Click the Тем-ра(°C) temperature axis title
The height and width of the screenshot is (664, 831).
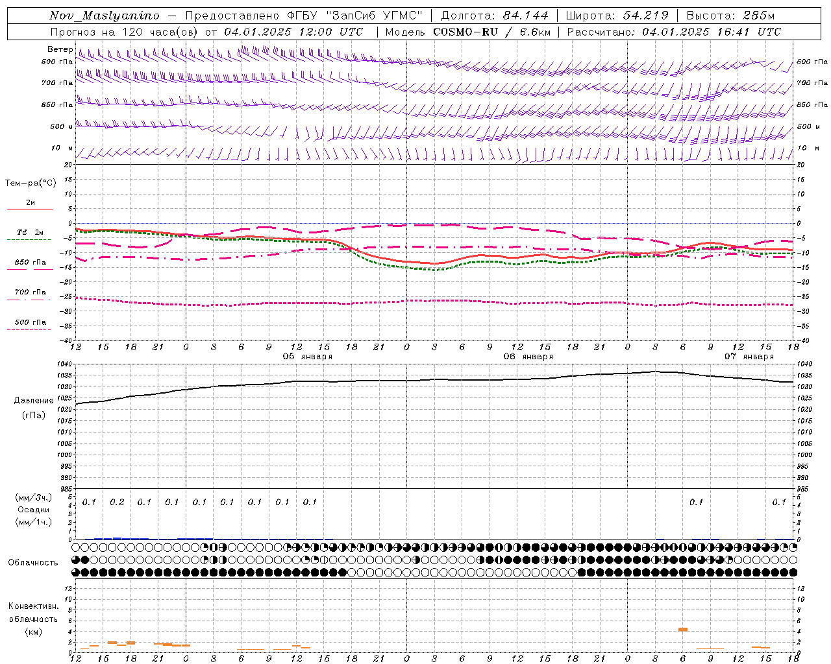coord(31,184)
